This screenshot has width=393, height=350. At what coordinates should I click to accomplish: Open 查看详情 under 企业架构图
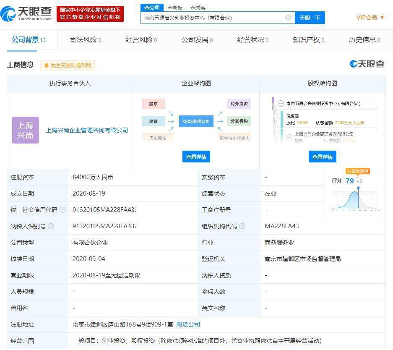pyautogui.click(x=196, y=157)
